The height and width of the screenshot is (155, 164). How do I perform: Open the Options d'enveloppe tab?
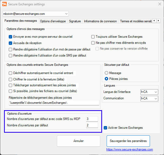click(x=53, y=21)
